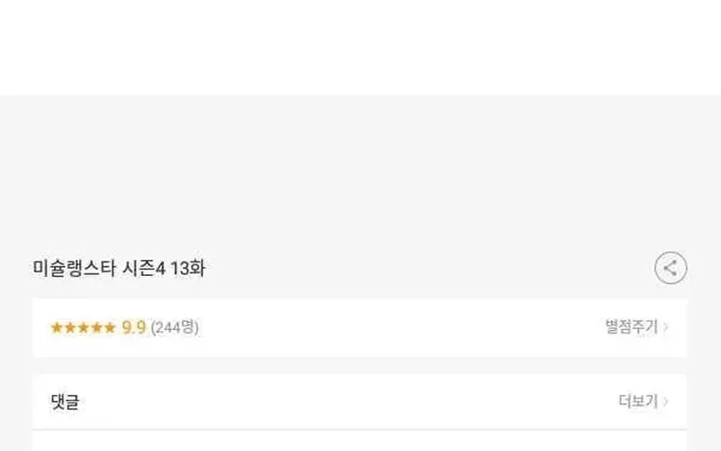Screen dimensions: 721x451
Task: Select the first rating star
Action: tap(57, 327)
